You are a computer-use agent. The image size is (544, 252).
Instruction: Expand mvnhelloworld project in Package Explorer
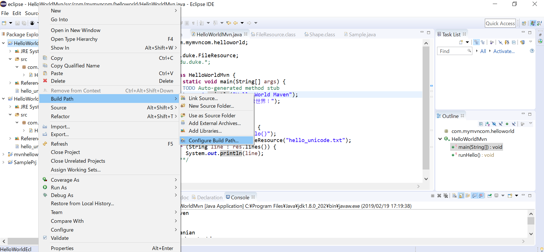pyautogui.click(x=3, y=154)
